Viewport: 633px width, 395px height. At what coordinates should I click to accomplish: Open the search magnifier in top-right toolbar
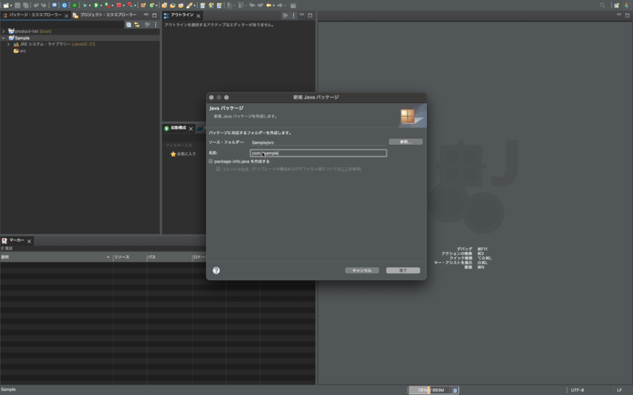[603, 5]
